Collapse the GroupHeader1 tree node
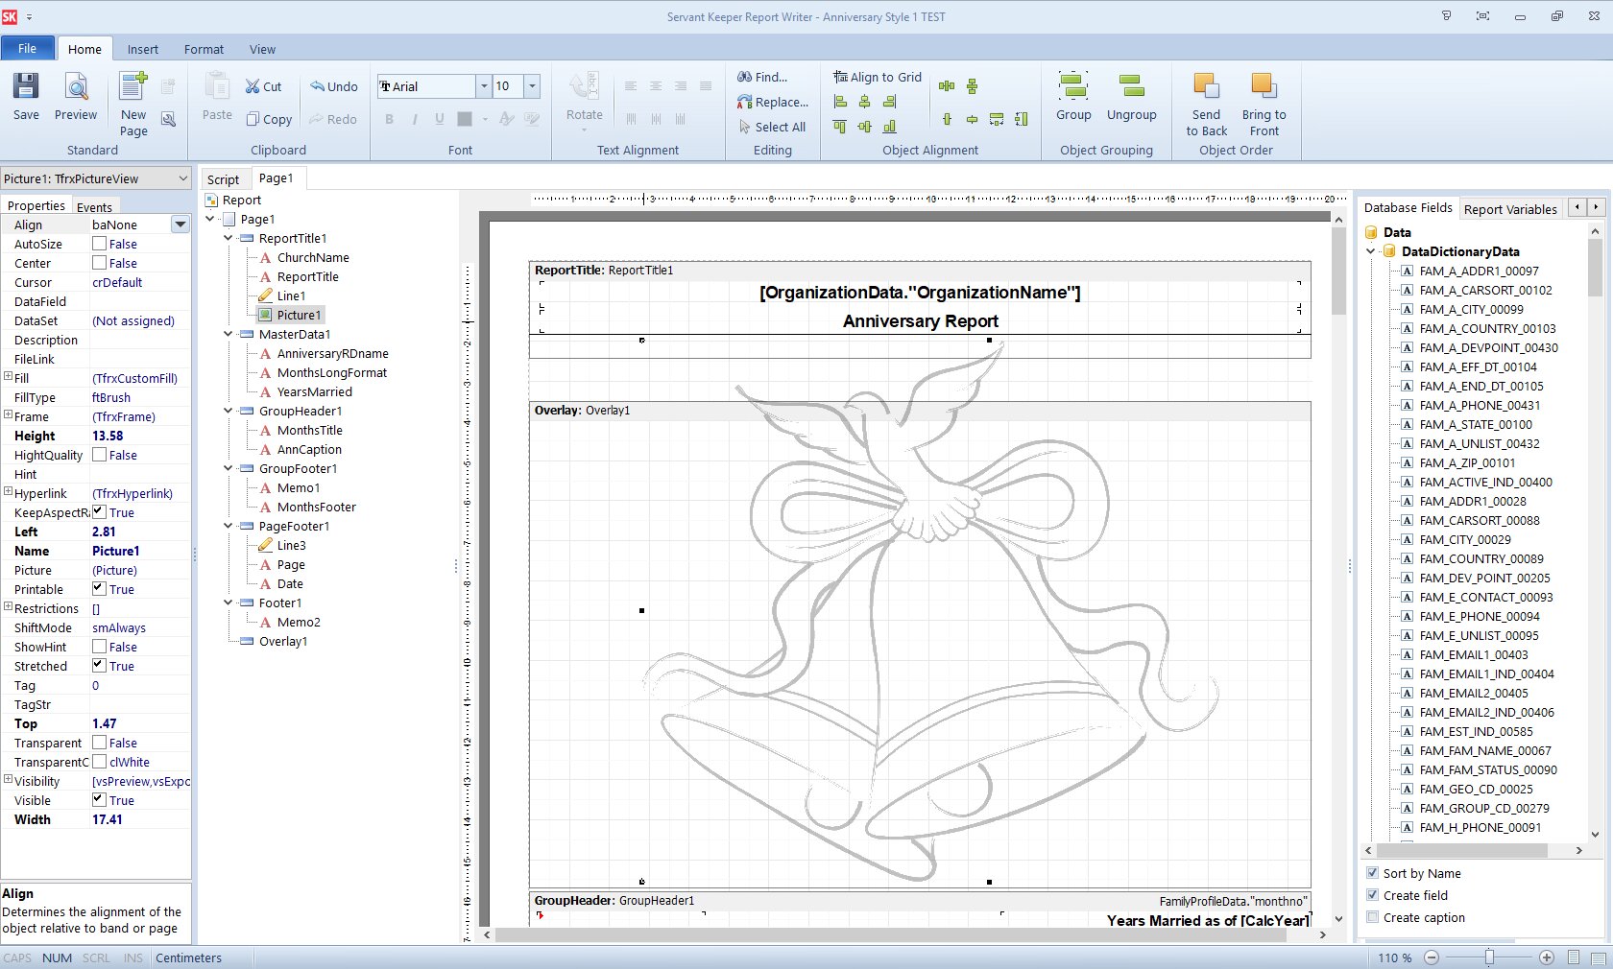 point(227,411)
